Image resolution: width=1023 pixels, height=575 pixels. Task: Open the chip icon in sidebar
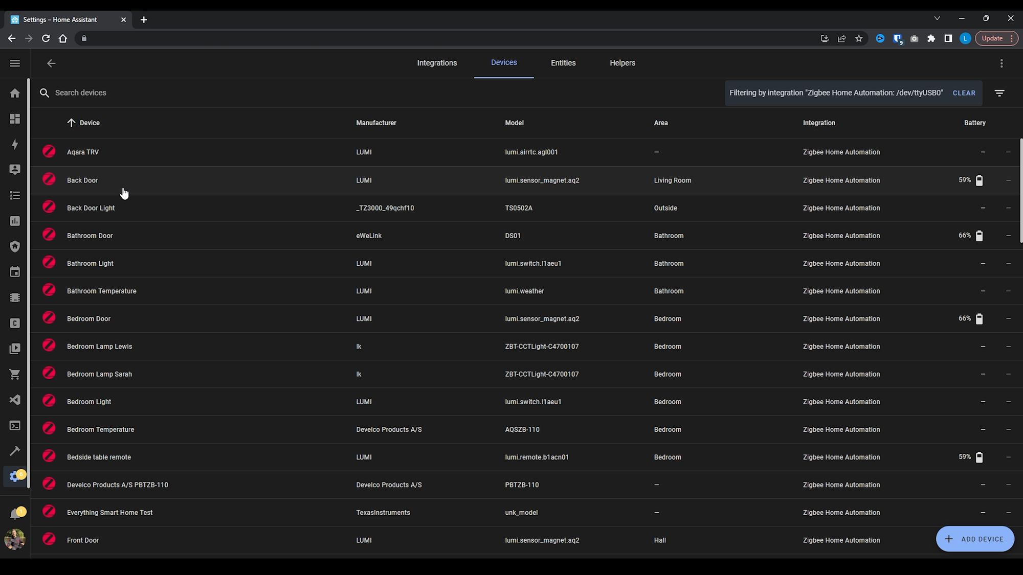point(15,297)
